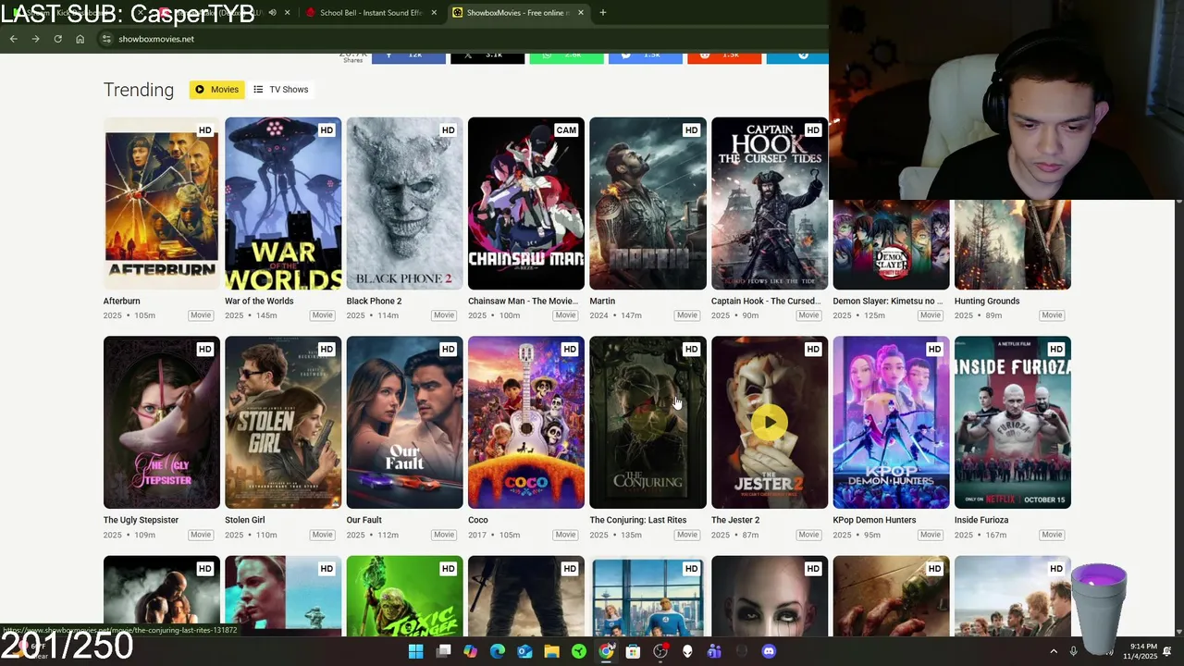Click the Martin title link
Image resolution: width=1184 pixels, height=666 pixels.
click(x=602, y=301)
